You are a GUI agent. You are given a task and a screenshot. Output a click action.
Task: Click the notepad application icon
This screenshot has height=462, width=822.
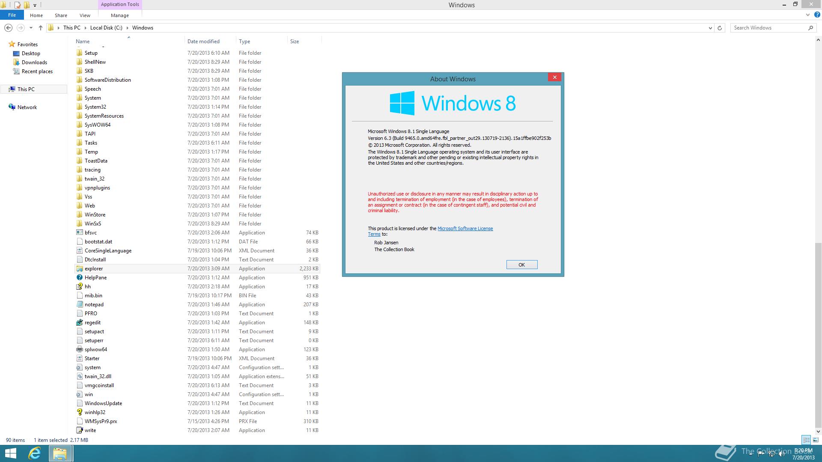pyautogui.click(x=79, y=305)
